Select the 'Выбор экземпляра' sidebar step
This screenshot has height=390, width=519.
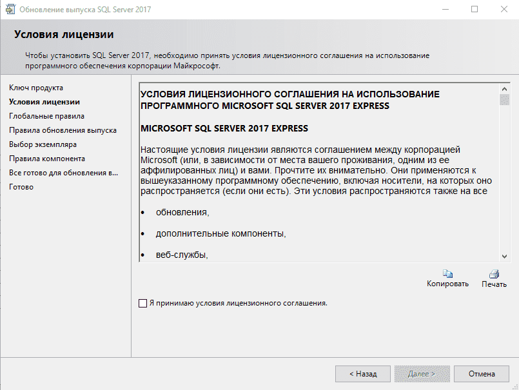[x=43, y=144]
